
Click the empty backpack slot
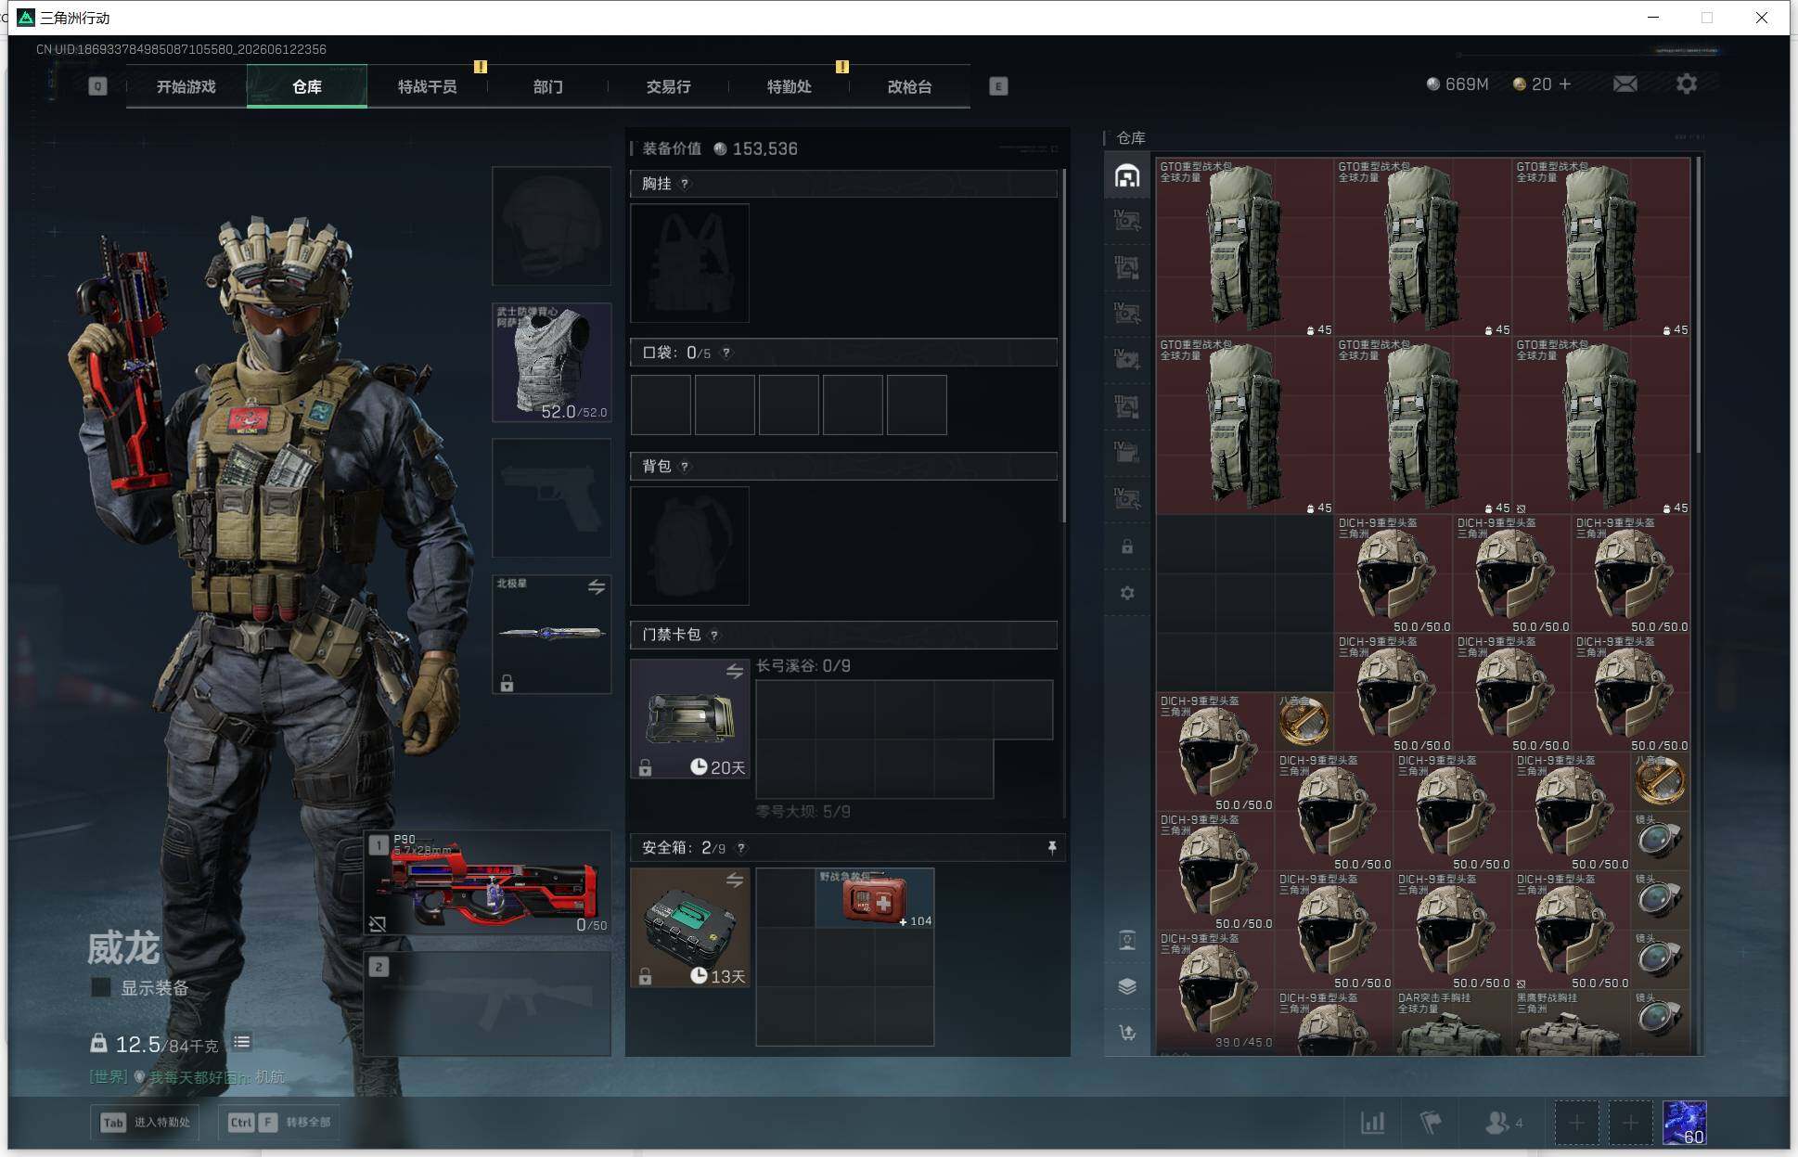click(x=689, y=546)
